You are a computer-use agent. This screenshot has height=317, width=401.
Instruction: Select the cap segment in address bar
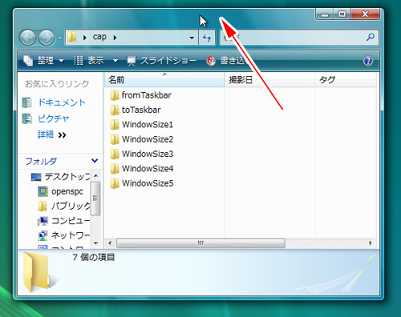99,37
